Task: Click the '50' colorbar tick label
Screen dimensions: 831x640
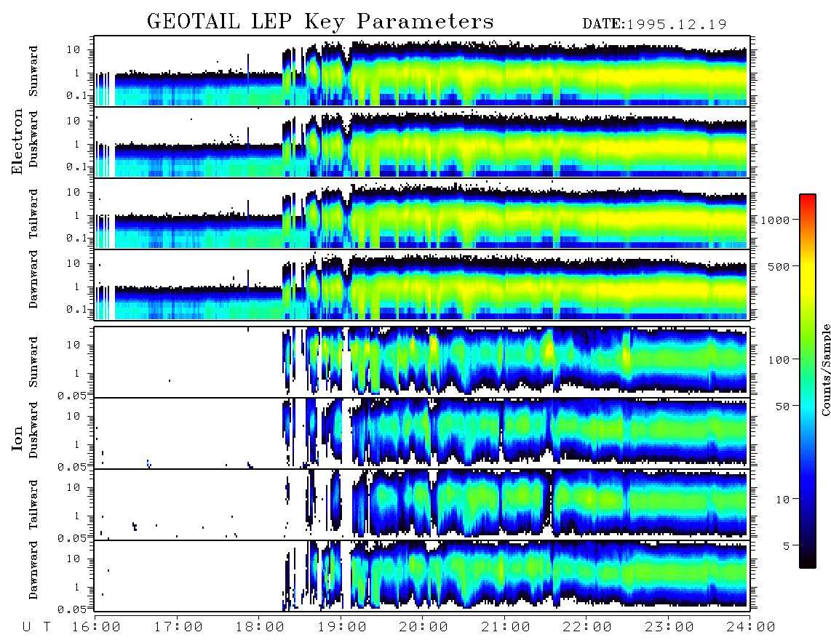Action: (x=782, y=407)
